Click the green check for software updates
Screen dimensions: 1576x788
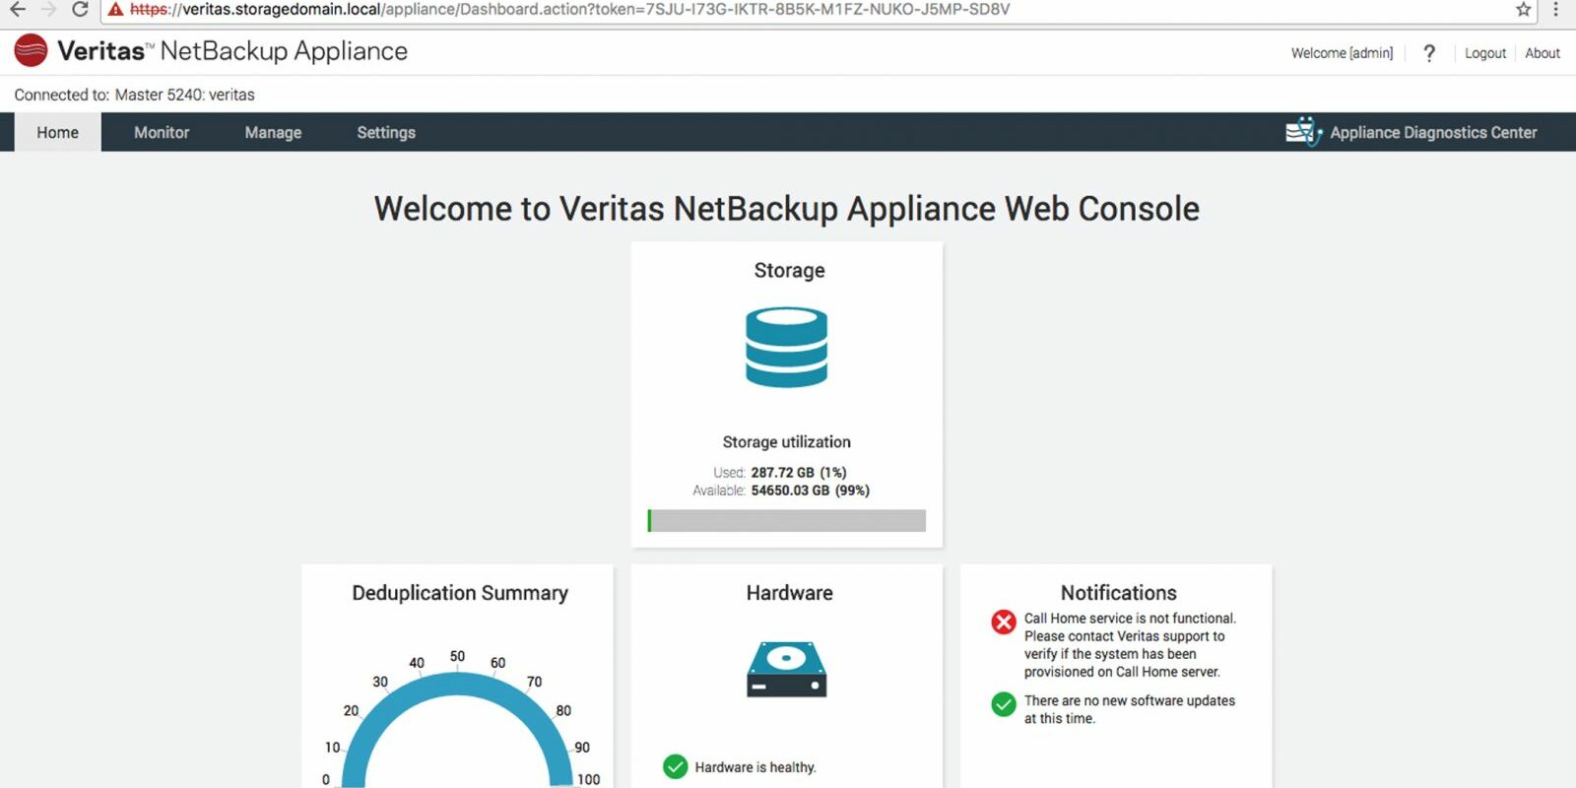[x=1004, y=705]
